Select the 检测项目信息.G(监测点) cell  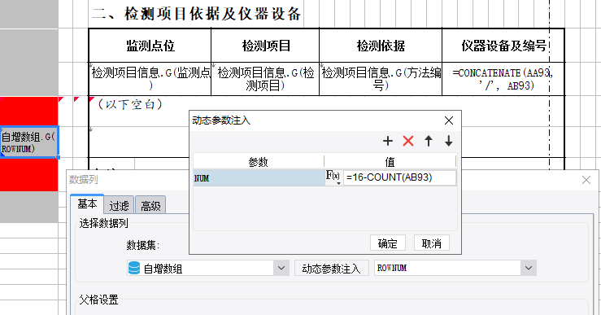[x=150, y=79]
